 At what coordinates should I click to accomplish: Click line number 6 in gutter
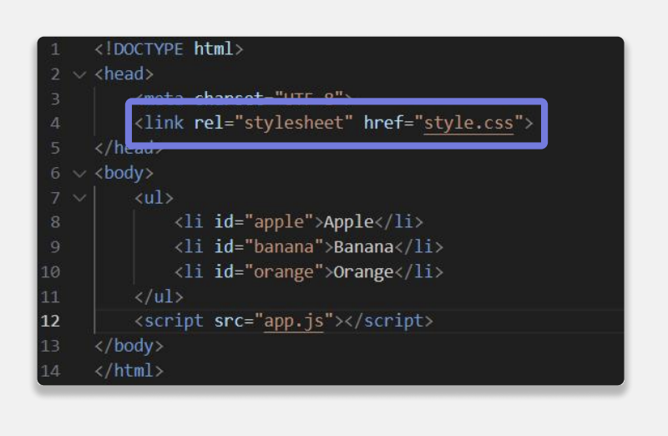[x=55, y=173]
